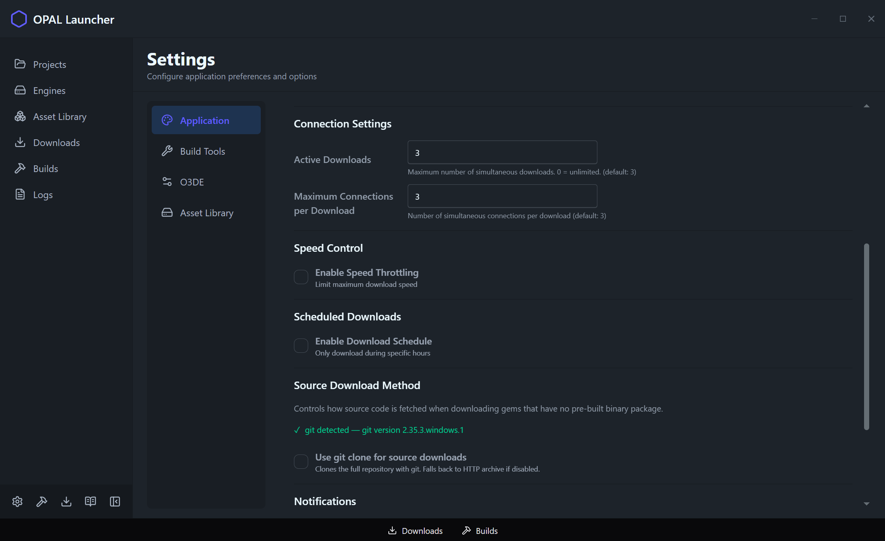
Task: Click the 'Notifications' section heading
Action: [325, 501]
